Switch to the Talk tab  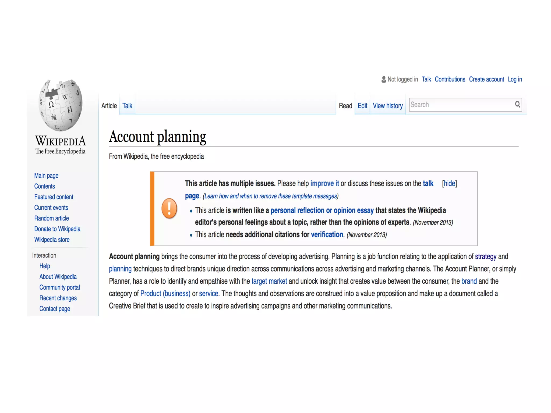pyautogui.click(x=127, y=106)
